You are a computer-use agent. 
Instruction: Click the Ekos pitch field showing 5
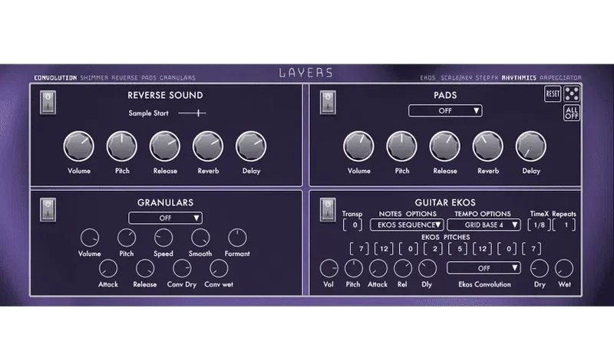click(x=457, y=249)
